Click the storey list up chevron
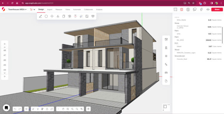Image resolution: width=224 pixels, height=114 pixels. (x=4, y=47)
